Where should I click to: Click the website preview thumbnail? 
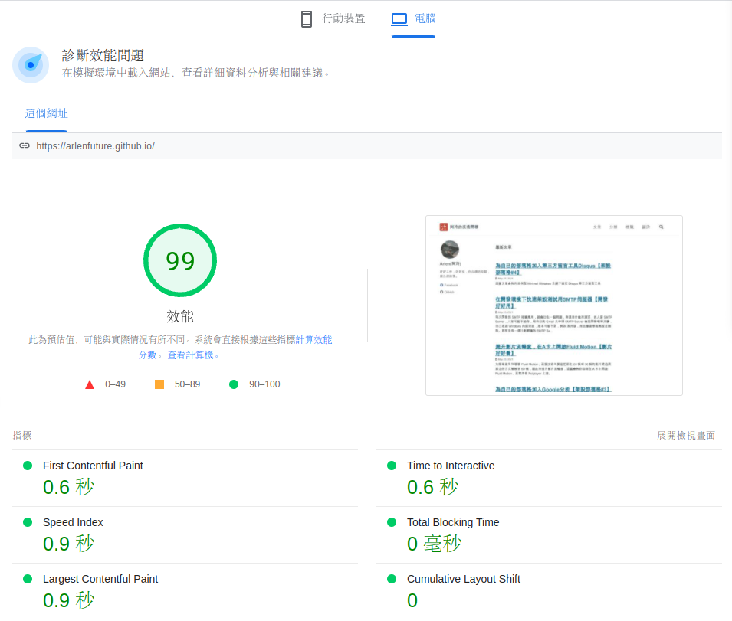tap(553, 305)
